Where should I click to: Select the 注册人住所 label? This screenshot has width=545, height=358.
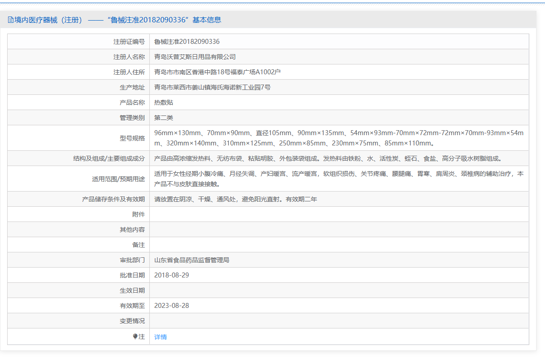(129, 72)
